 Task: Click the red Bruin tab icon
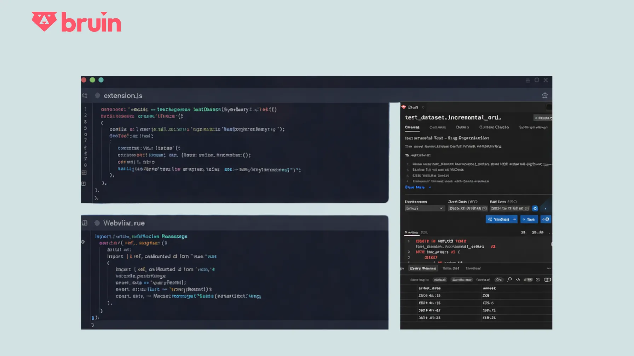pos(404,107)
